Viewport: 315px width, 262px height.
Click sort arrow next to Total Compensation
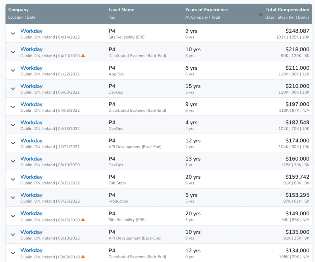click(x=261, y=14)
